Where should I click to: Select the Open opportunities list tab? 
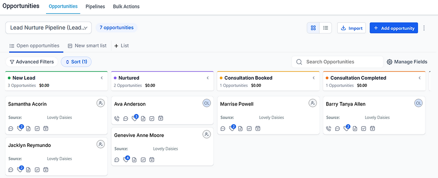[34, 46]
